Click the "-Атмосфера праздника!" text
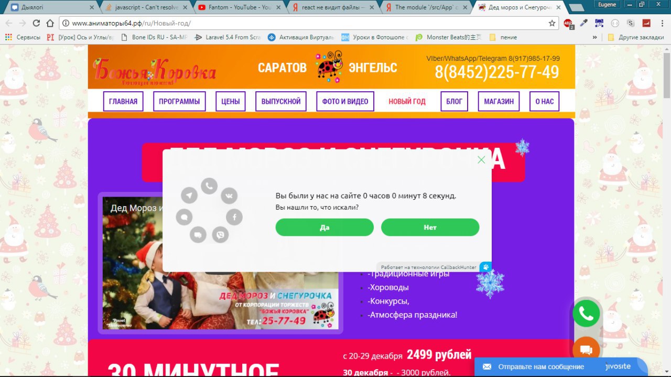This screenshot has height=377, width=671. (413, 315)
